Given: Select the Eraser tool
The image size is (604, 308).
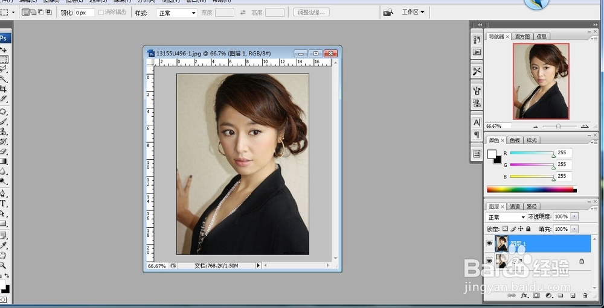Looking at the screenshot, I should pyautogui.click(x=3, y=151).
